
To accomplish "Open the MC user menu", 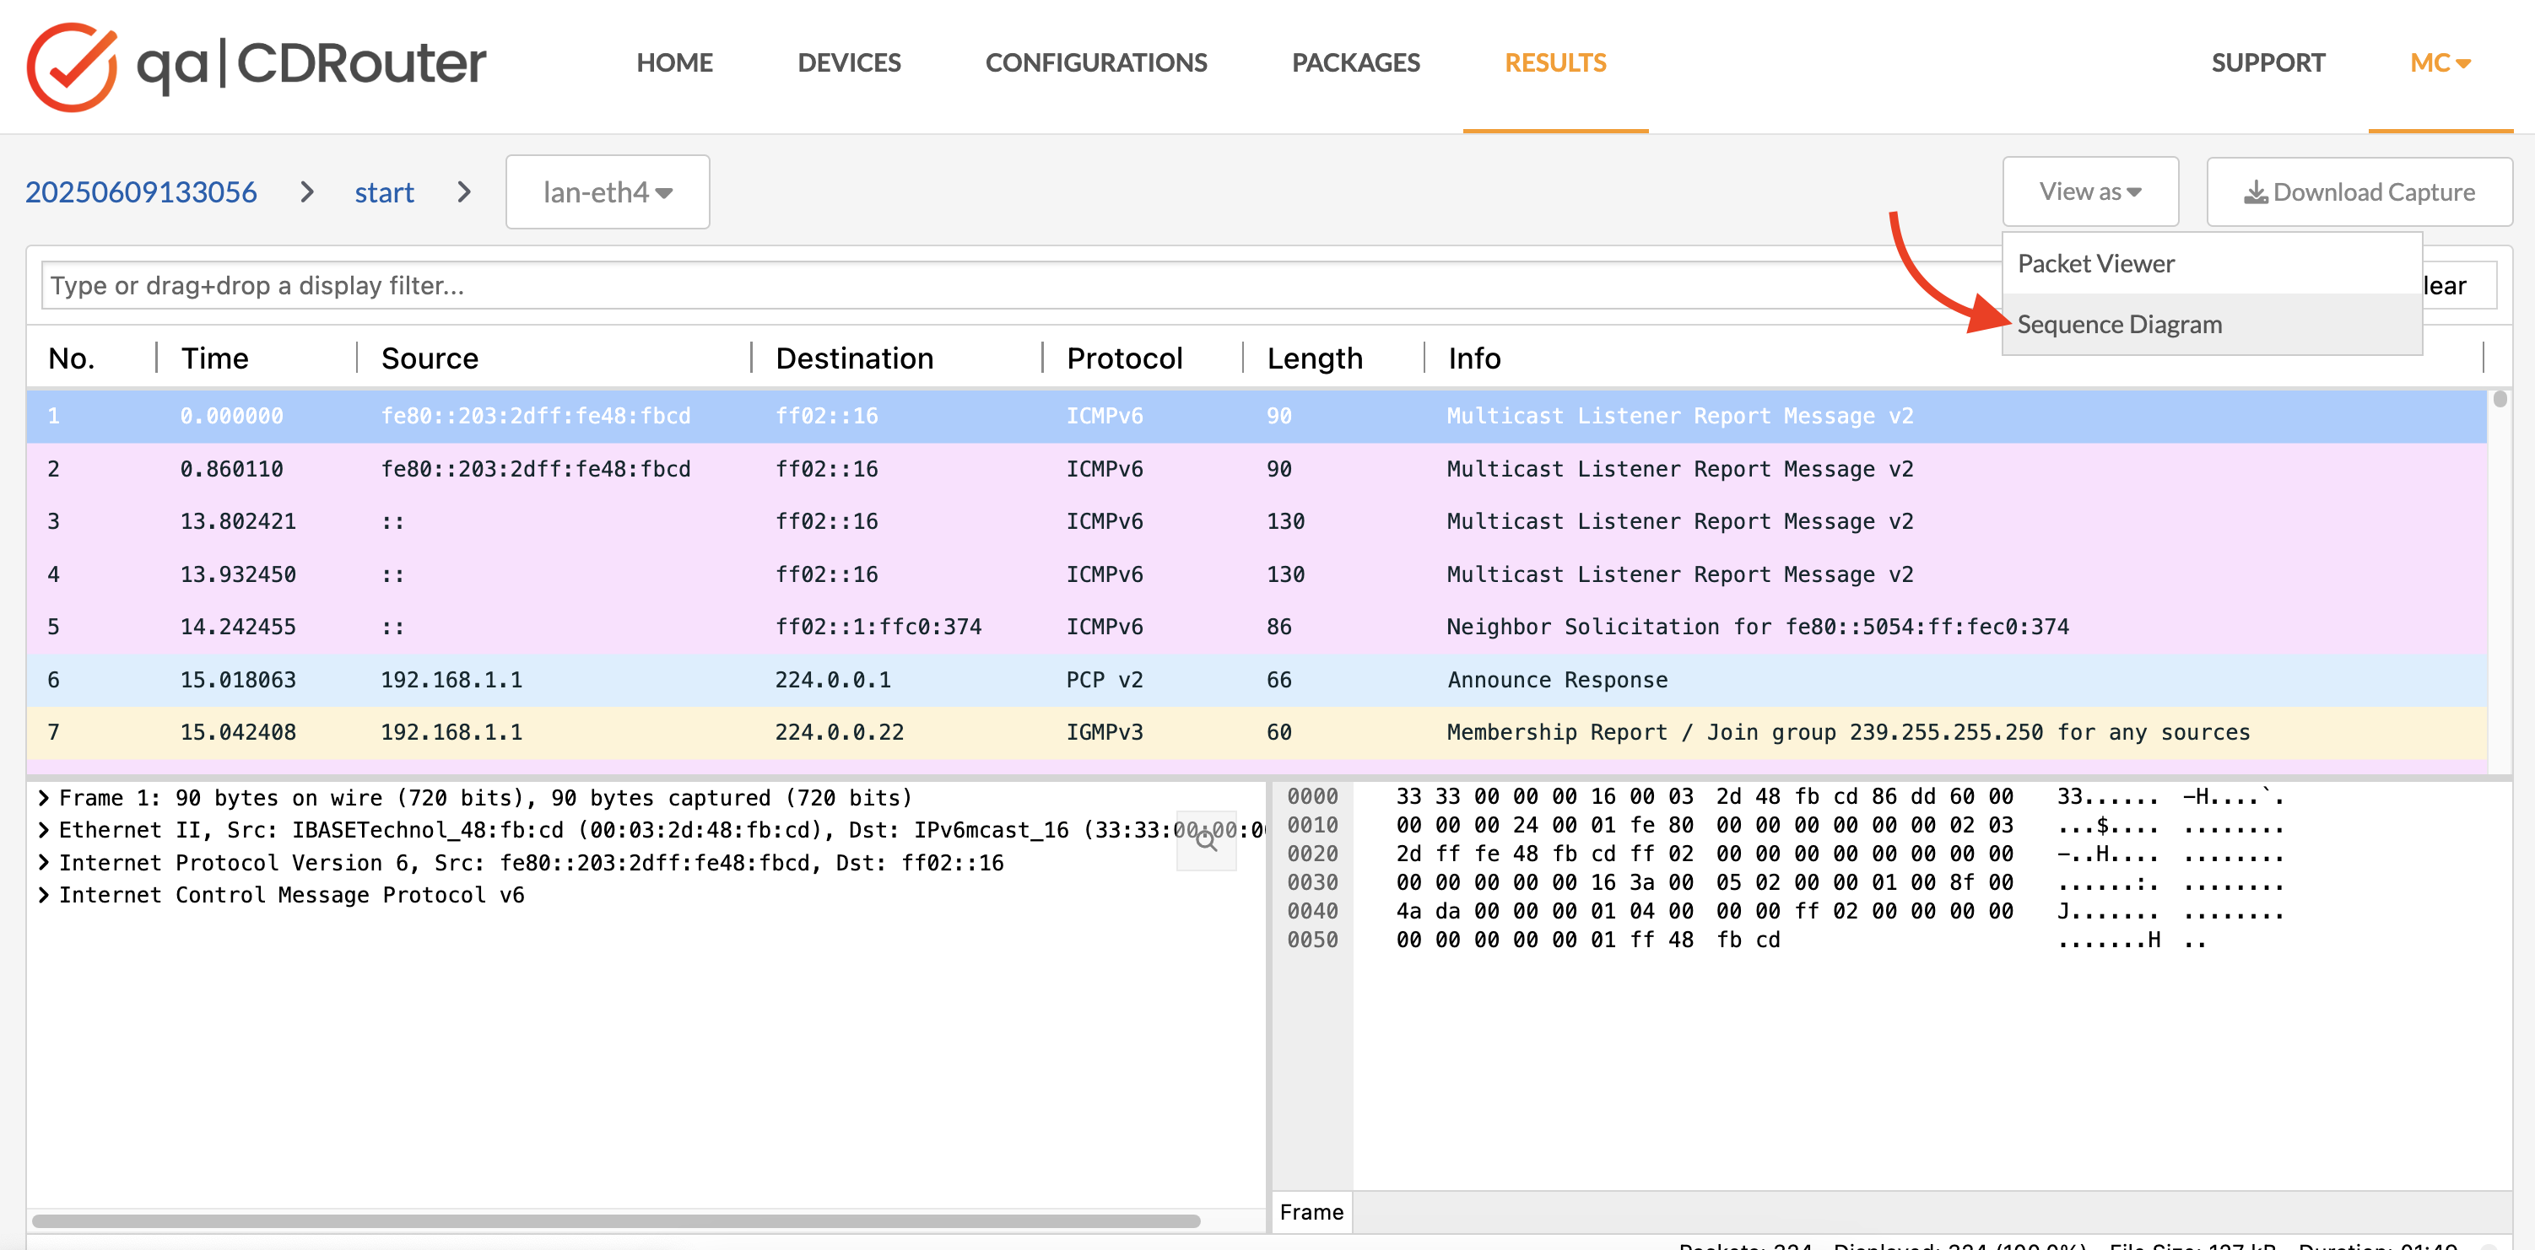I will tap(2440, 63).
